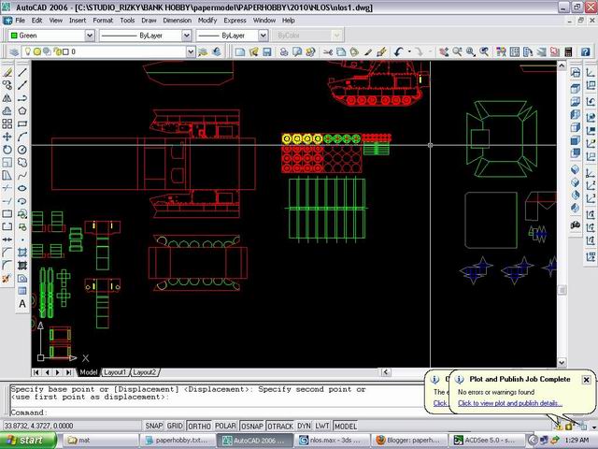598x449 pixels.
Task: Toggle SNAP mode in status bar
Action: point(153,426)
